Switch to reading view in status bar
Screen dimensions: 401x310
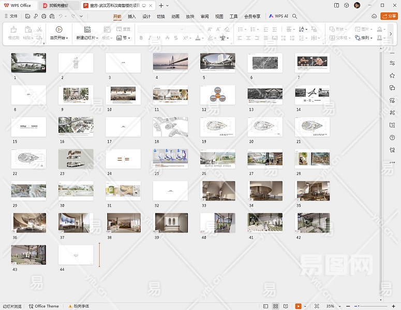coord(286,306)
